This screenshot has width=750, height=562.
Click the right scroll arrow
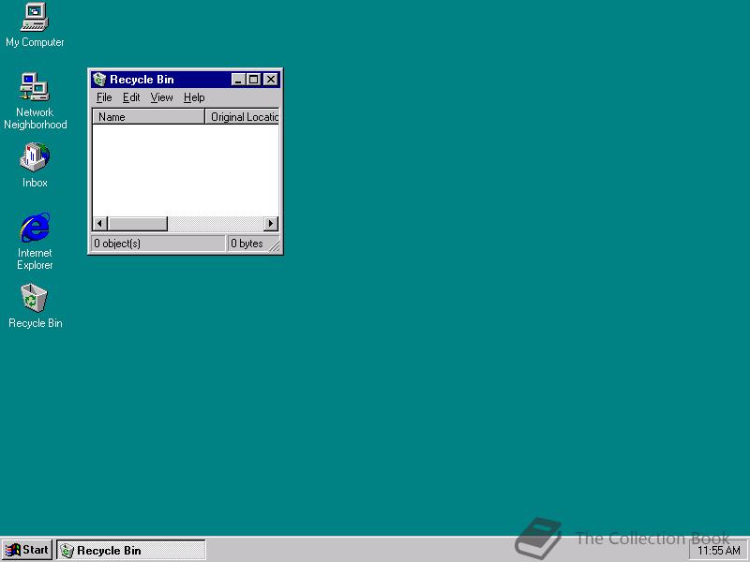[x=271, y=223]
